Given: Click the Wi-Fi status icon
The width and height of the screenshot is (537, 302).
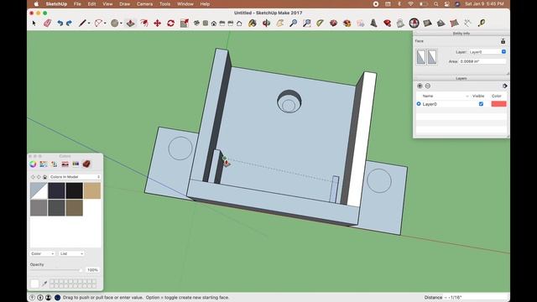Looking at the screenshot, I should pos(410,4).
